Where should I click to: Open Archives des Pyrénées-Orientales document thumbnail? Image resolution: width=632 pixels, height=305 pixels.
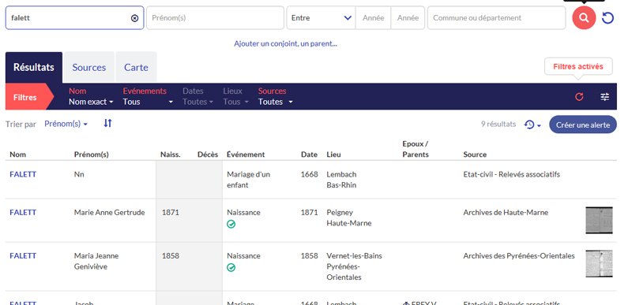pyautogui.click(x=599, y=263)
